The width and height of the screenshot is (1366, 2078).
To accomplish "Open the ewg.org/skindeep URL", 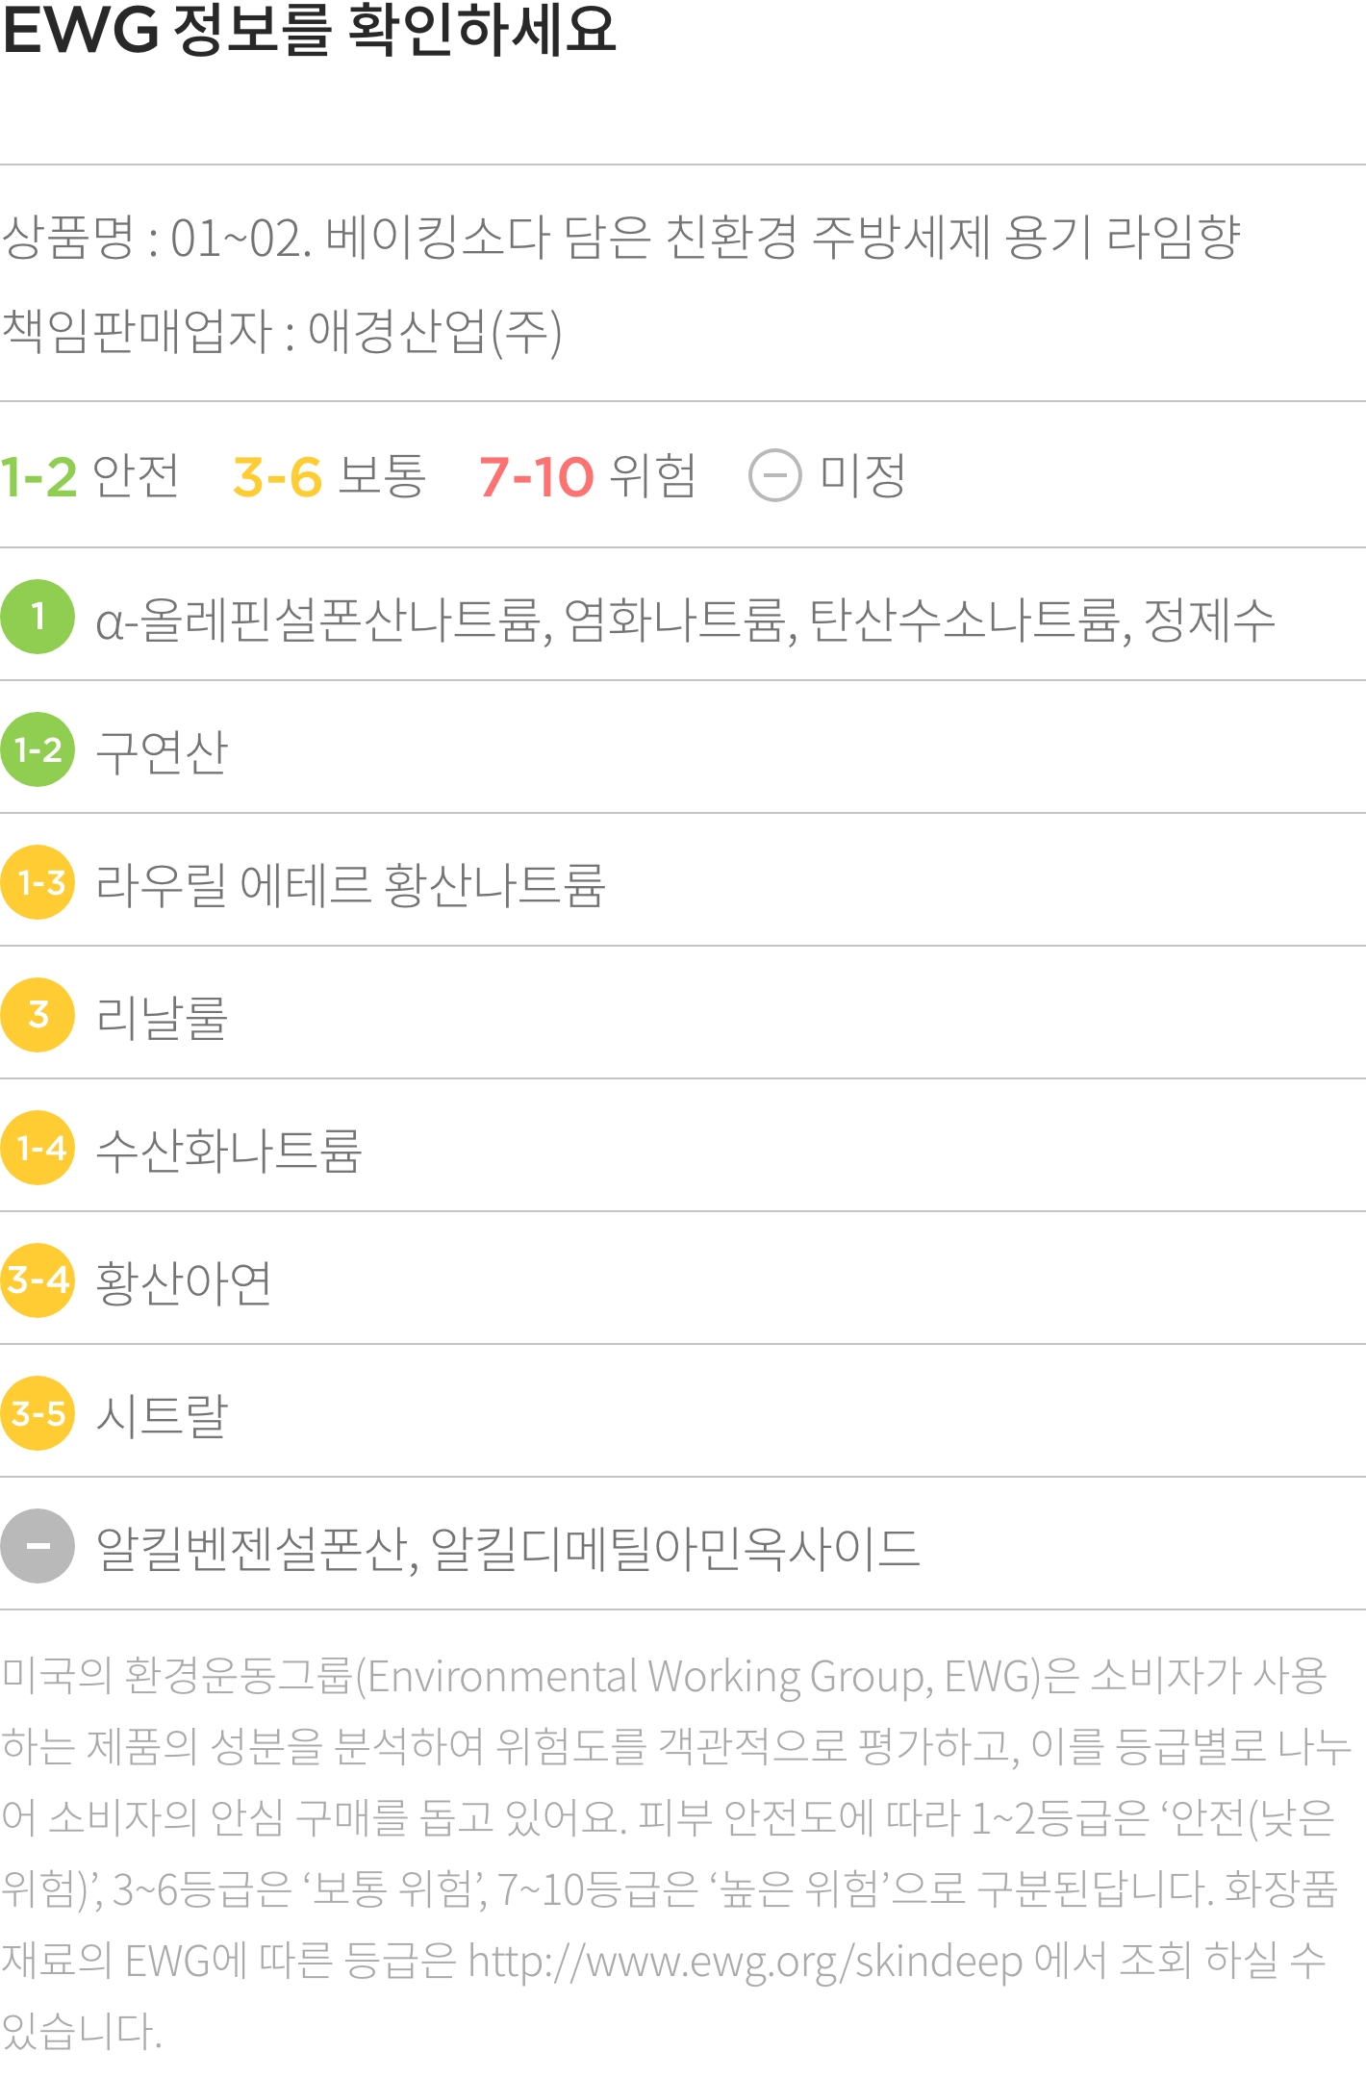I will [746, 1960].
